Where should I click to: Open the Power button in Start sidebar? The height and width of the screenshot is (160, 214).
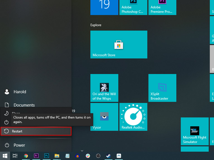pyautogui.click(x=36, y=145)
